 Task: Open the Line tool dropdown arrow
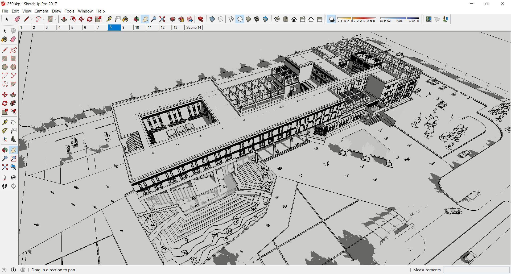(x=32, y=19)
